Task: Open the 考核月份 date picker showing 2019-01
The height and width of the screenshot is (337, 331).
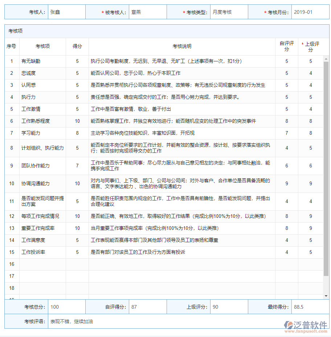Action: [x=309, y=12]
